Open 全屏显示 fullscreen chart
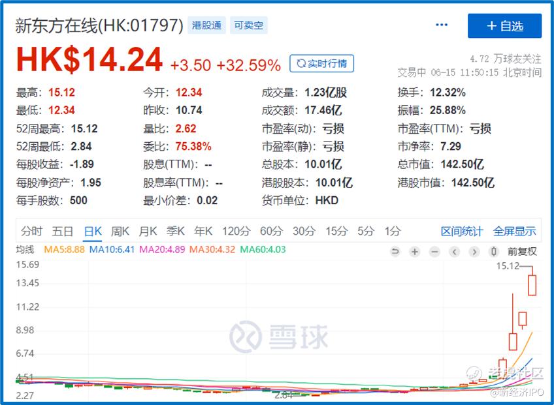 point(514,232)
